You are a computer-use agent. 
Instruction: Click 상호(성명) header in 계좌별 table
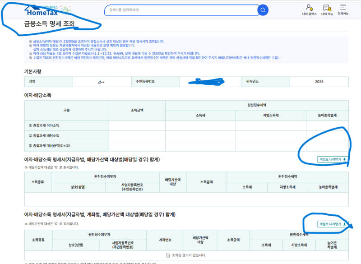(76, 245)
